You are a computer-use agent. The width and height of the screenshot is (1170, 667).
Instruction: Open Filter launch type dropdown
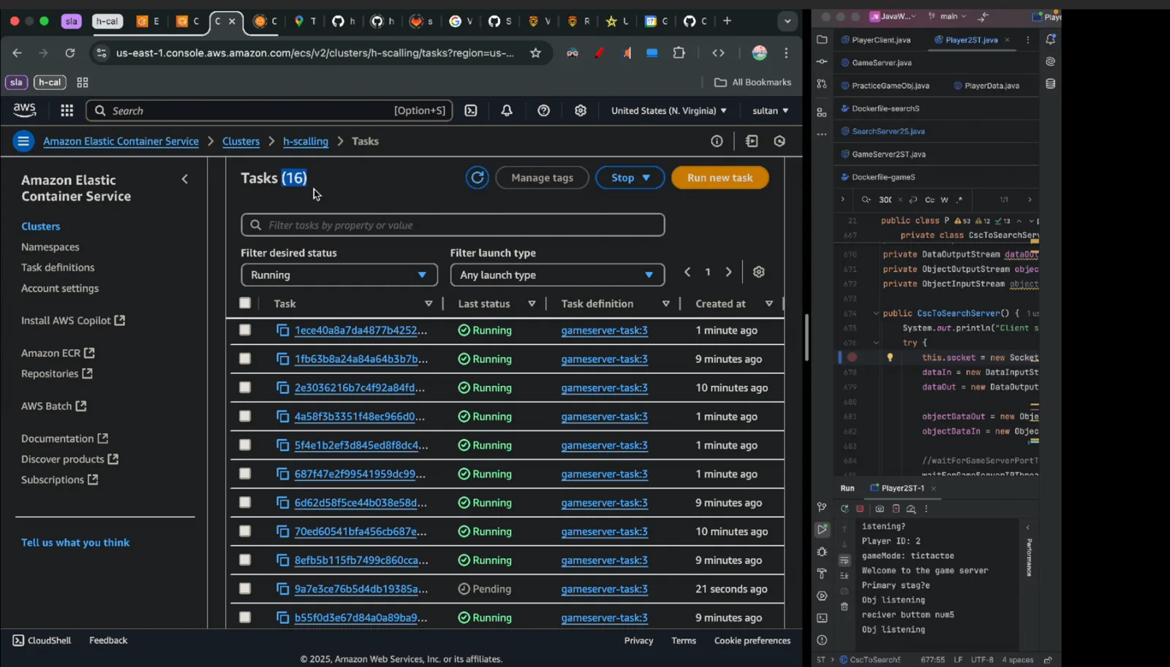click(557, 275)
